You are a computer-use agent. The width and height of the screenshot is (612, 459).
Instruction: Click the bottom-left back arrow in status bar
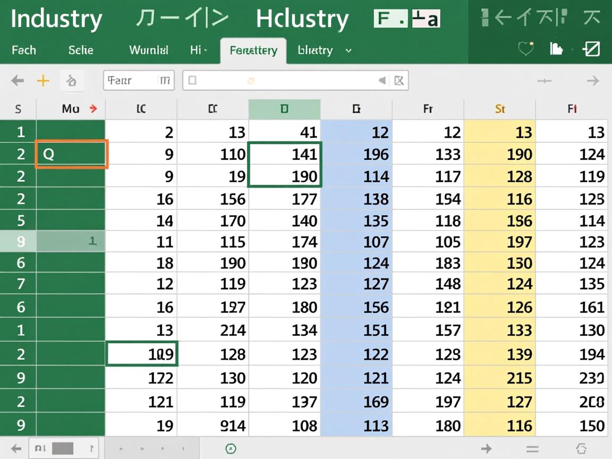click(x=16, y=448)
